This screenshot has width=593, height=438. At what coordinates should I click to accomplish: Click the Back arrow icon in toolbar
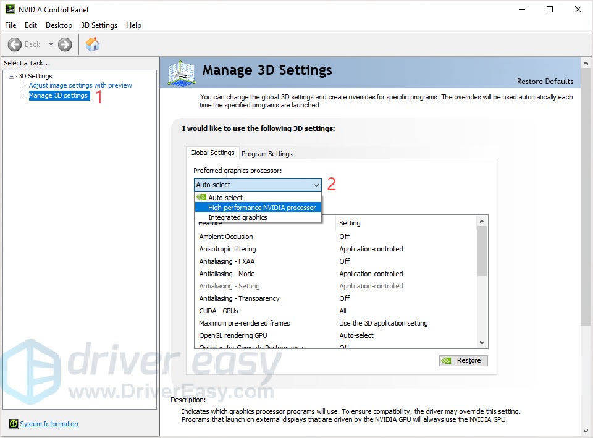point(15,44)
